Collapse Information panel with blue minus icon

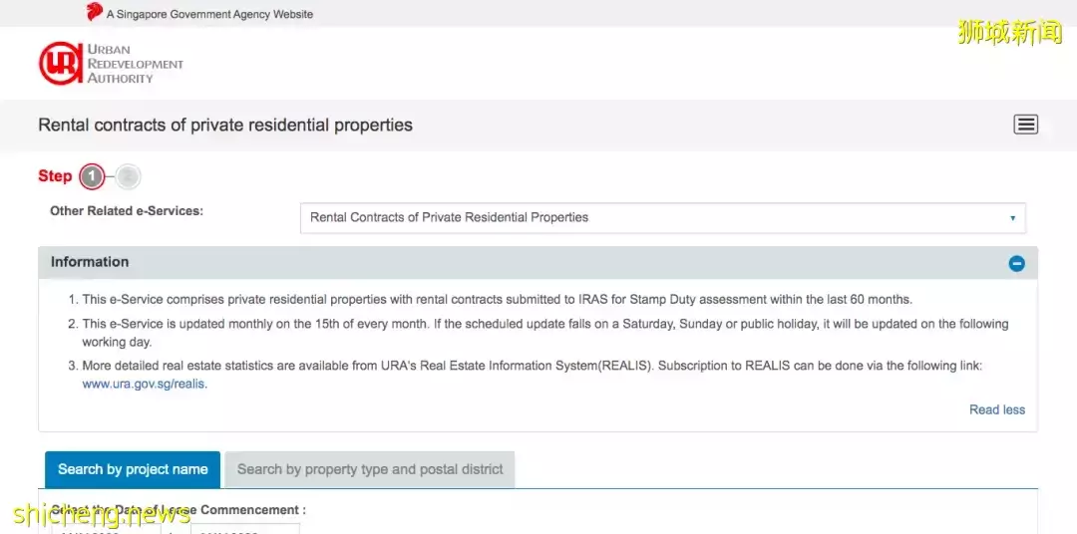coord(1016,263)
